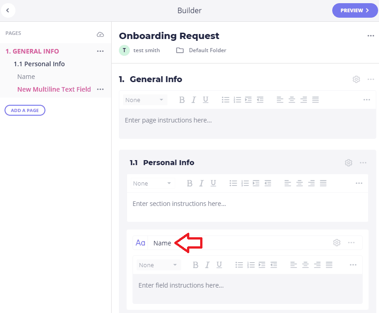Open more options for New Multiline Text Field
This screenshot has width=379, height=313.
tap(100, 89)
